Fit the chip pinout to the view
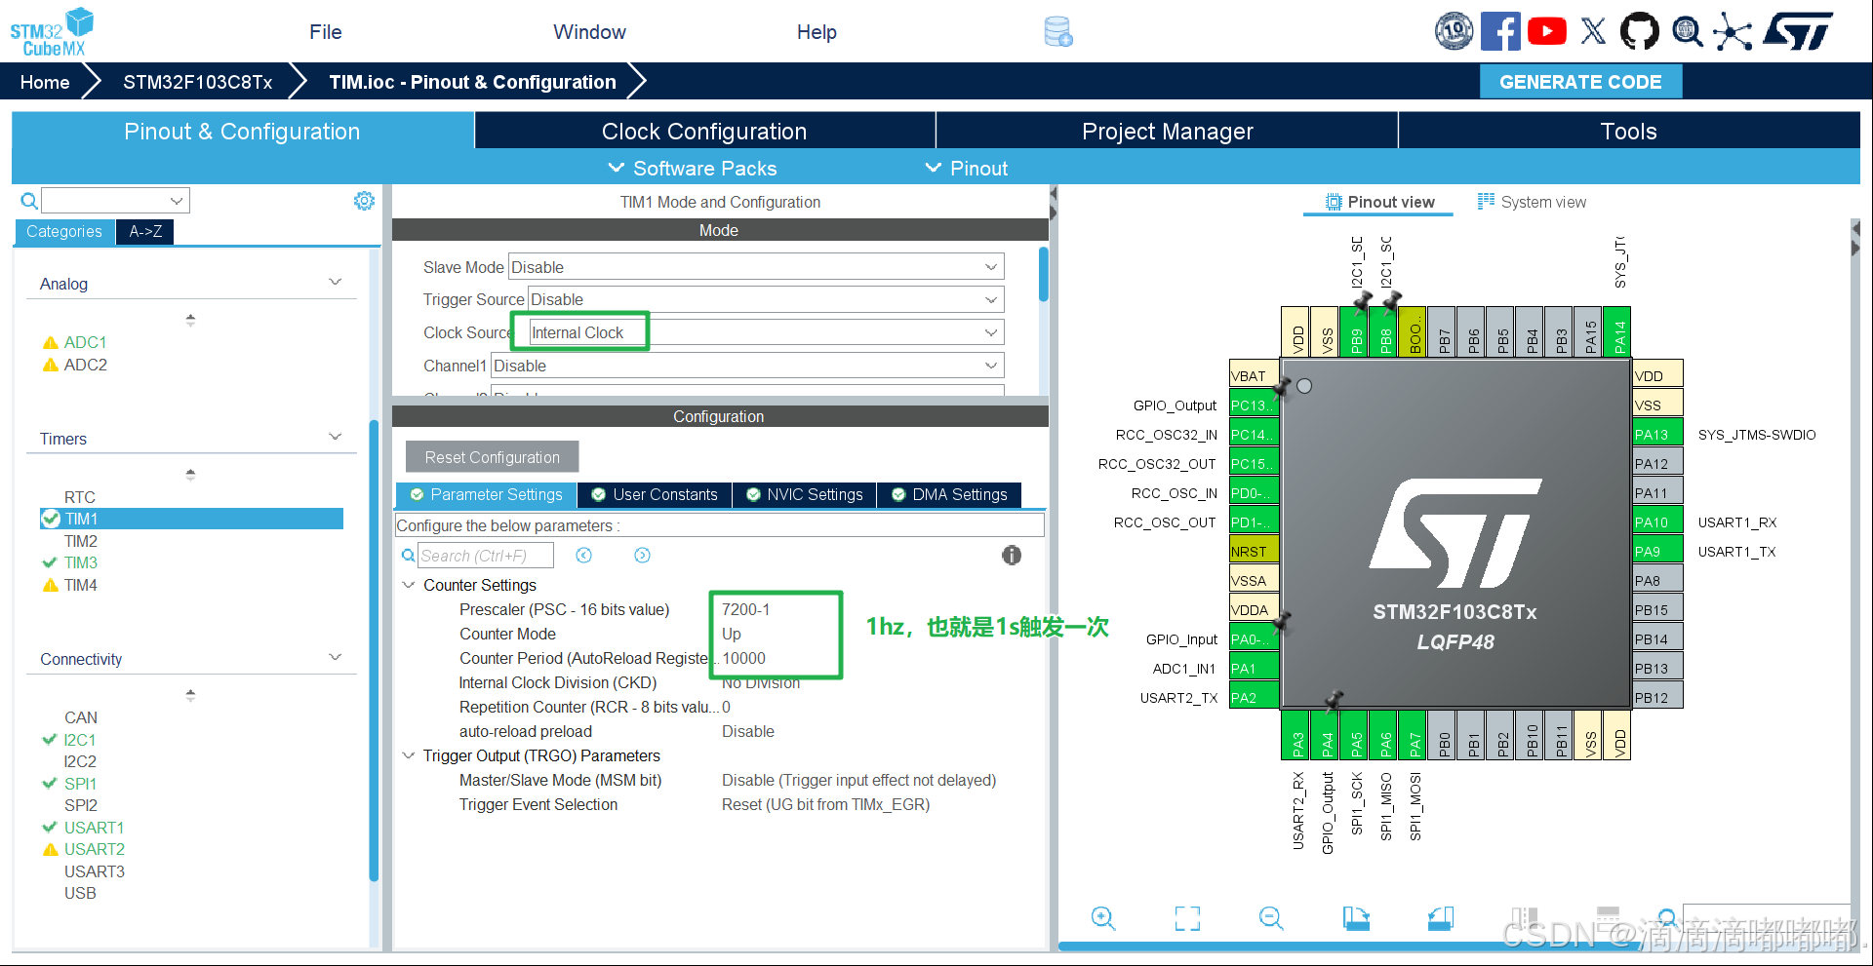 [1187, 917]
